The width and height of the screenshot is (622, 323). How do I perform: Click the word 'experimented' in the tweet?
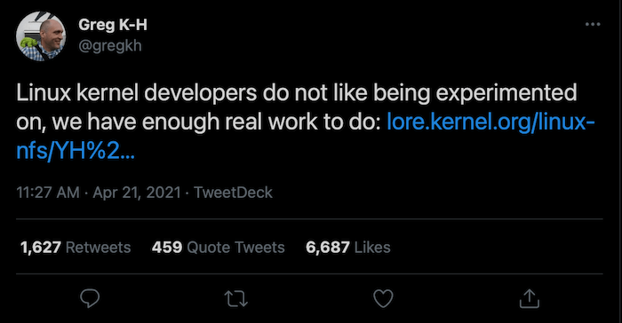tap(506, 93)
